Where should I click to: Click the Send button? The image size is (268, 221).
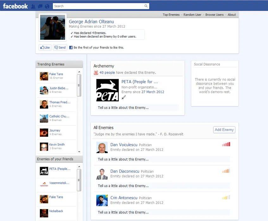click(x=60, y=48)
